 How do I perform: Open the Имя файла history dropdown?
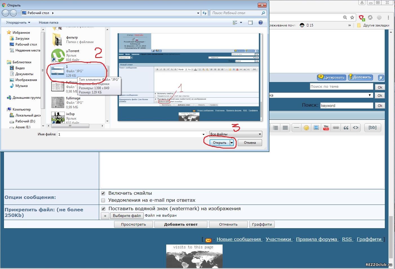(203, 134)
